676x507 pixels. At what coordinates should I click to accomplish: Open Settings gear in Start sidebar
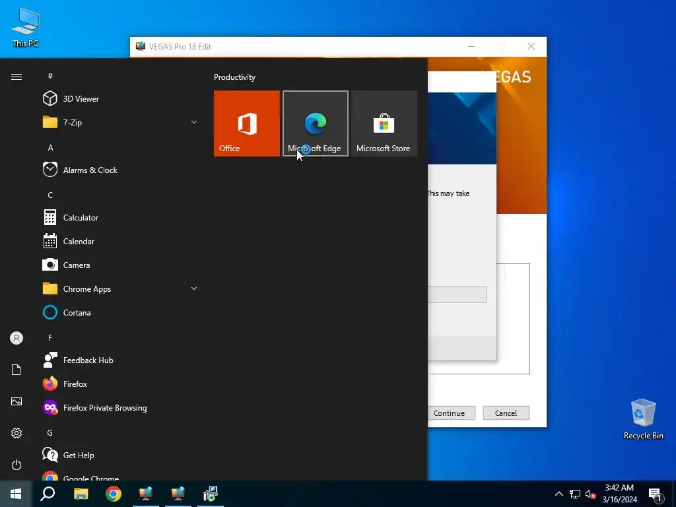coord(17,433)
